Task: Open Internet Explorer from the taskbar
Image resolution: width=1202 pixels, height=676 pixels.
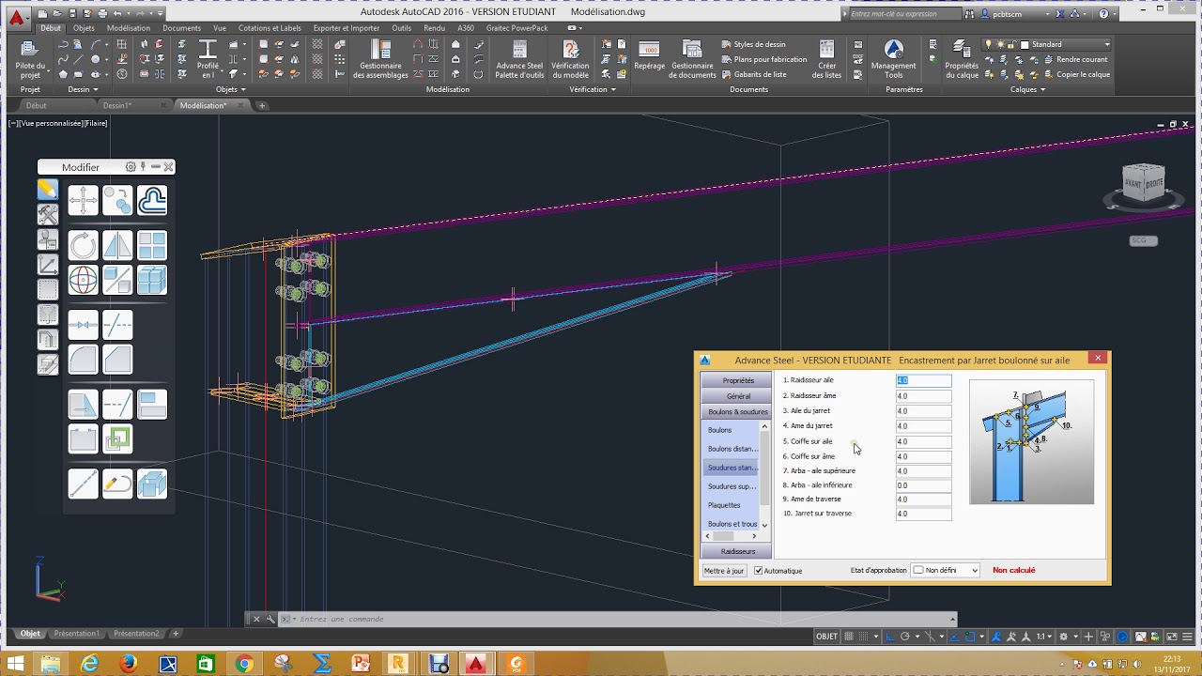Action: [x=90, y=664]
